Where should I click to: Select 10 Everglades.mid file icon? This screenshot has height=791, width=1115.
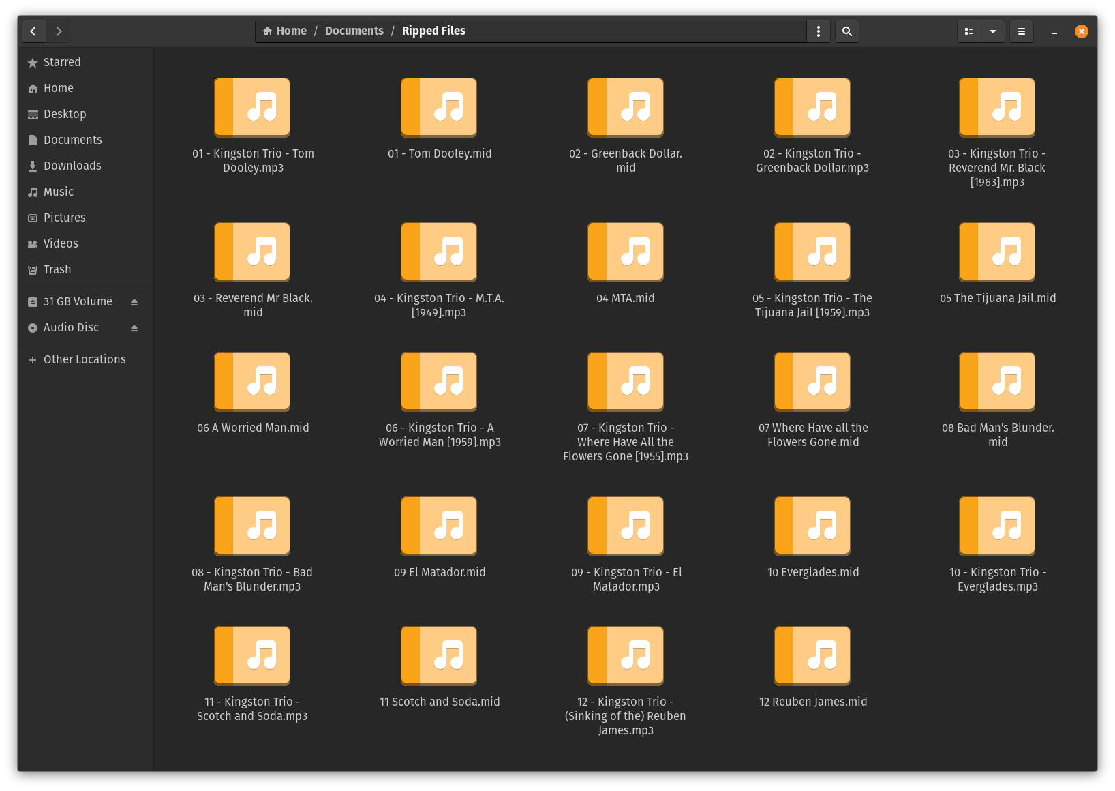(x=812, y=526)
